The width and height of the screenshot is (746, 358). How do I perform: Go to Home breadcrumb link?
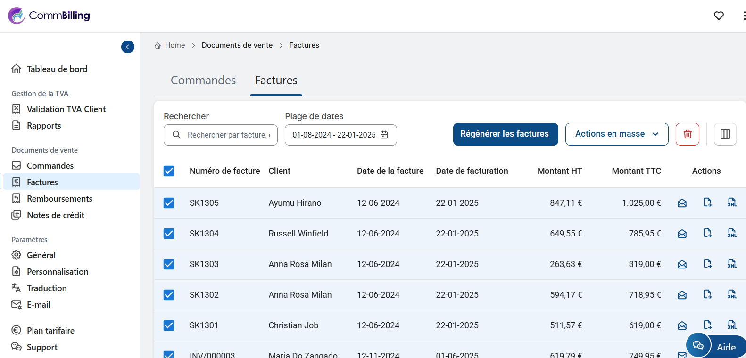[x=174, y=45]
